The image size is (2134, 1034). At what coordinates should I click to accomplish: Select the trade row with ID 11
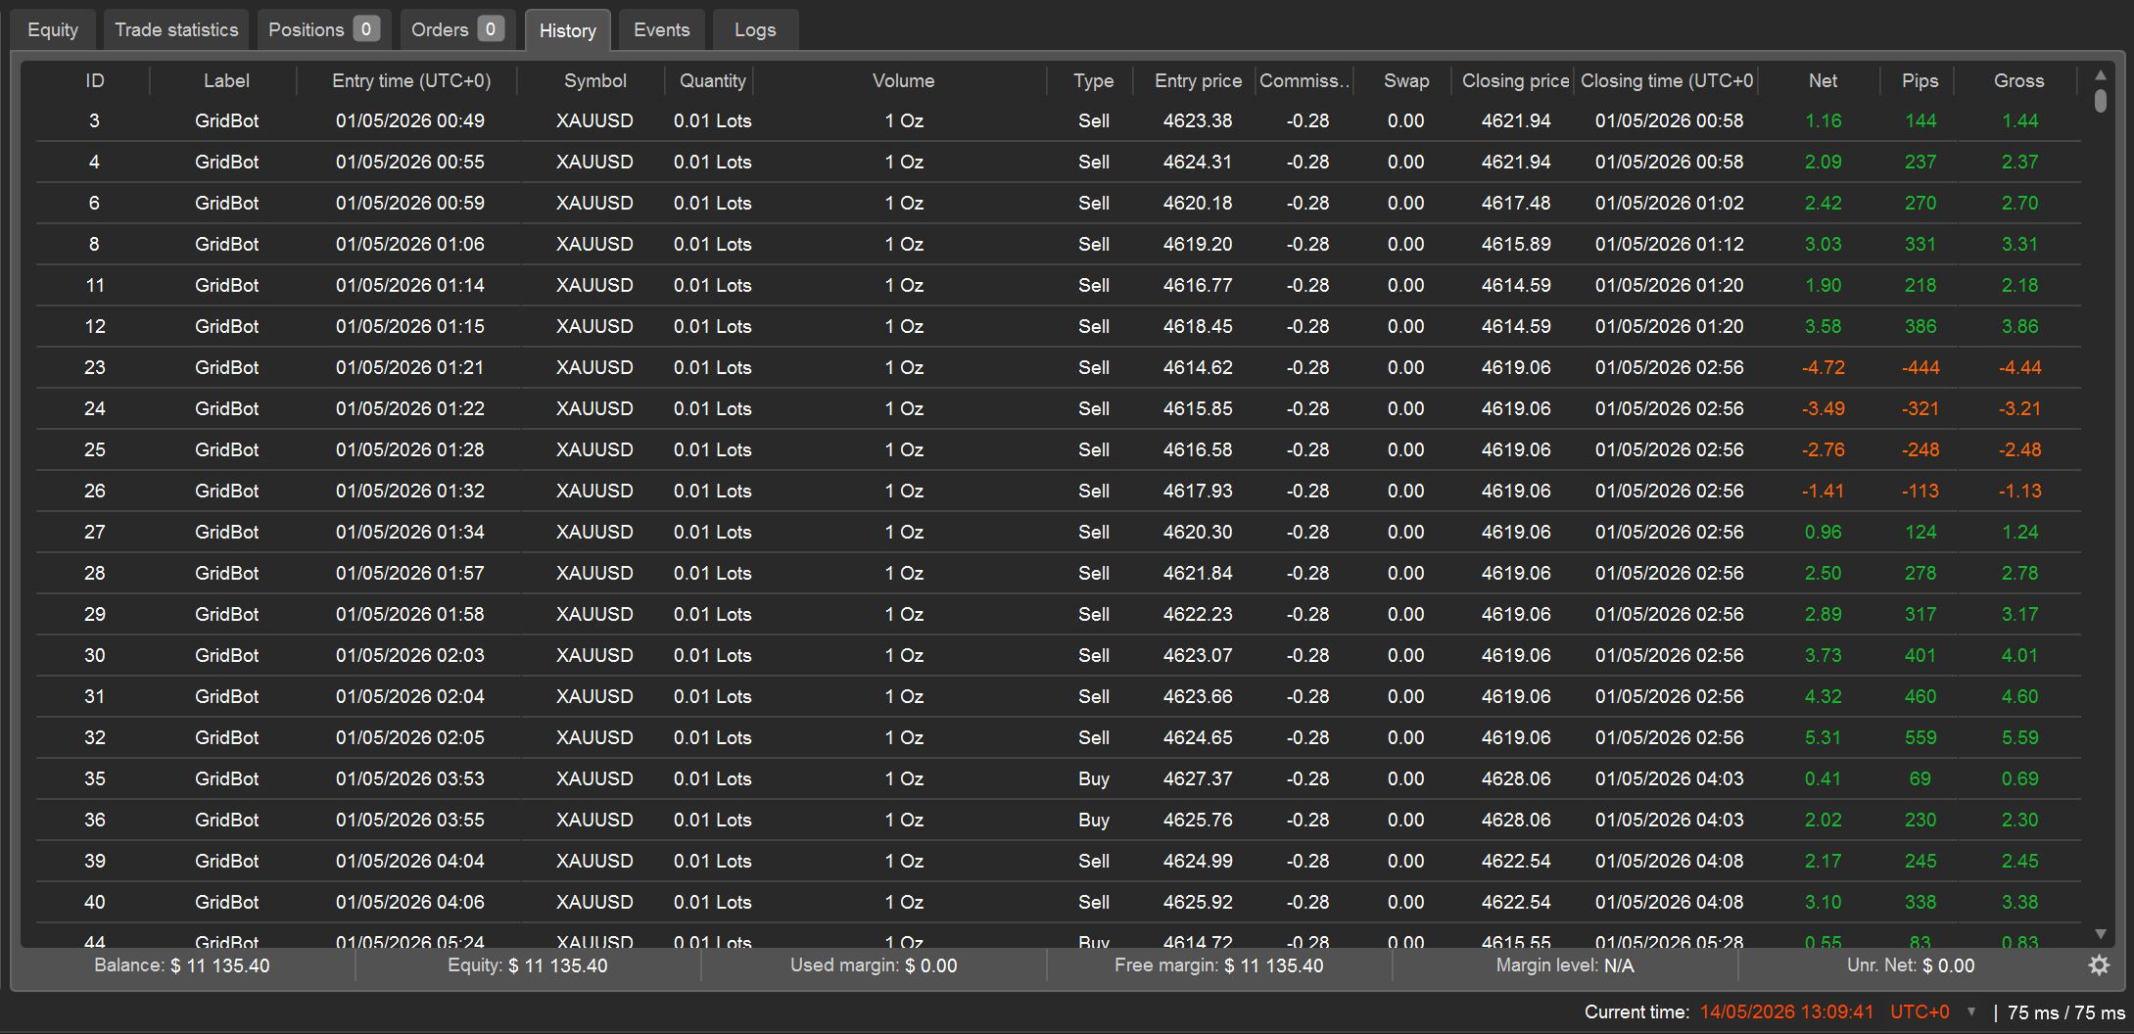pyautogui.click(x=1059, y=286)
